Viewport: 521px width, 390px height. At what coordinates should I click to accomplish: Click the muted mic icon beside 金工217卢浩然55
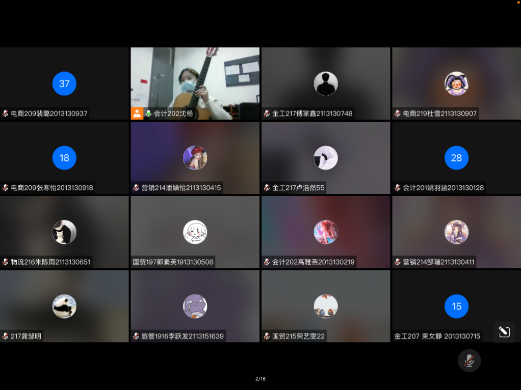[267, 188]
